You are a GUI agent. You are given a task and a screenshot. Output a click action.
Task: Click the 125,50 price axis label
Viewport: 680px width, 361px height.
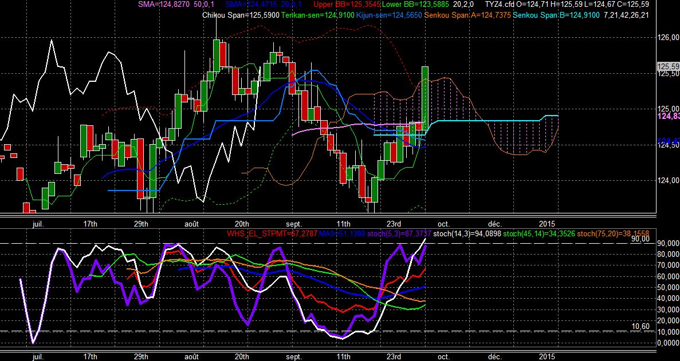669,74
